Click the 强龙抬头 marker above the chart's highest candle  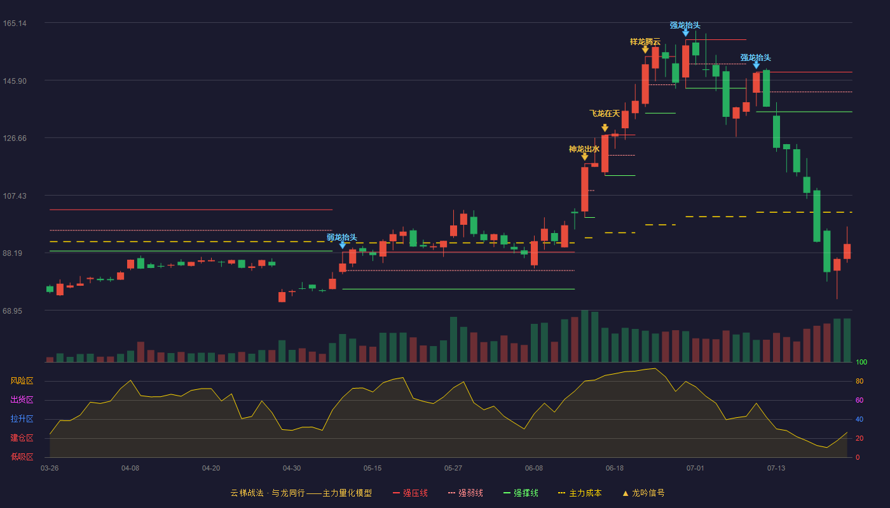pos(685,33)
